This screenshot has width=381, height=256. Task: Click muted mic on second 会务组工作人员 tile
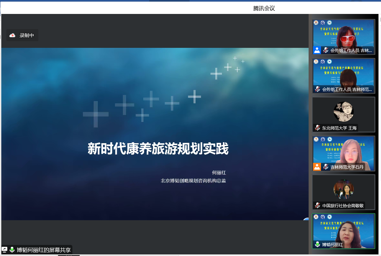coord(317,89)
